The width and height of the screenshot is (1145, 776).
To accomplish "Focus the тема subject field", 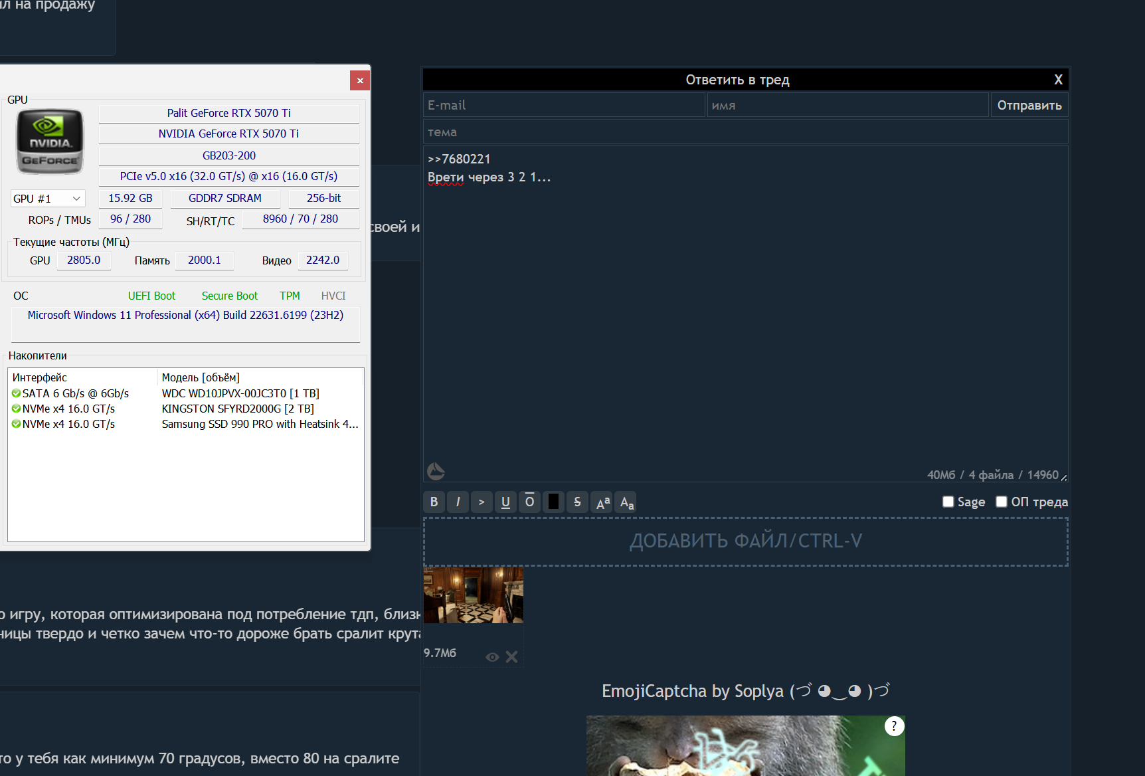I will click(x=745, y=132).
